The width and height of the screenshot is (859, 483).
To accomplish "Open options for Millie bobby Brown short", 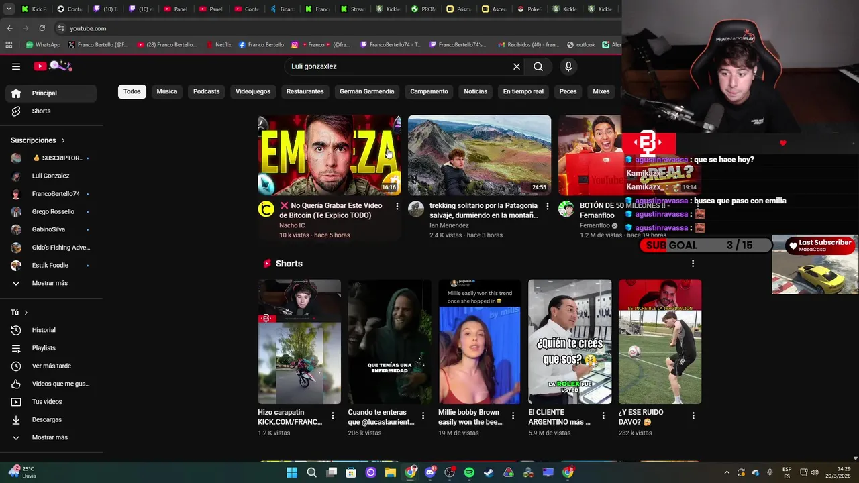I will pos(513,416).
